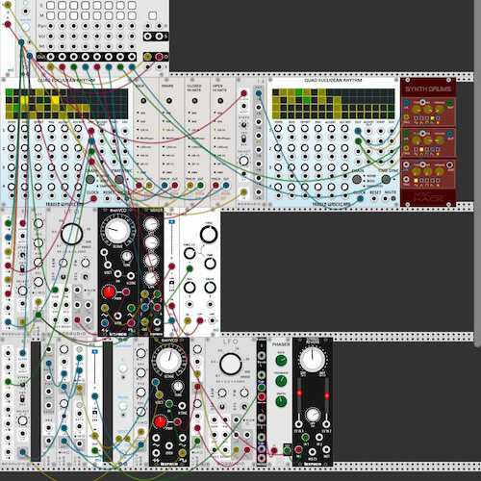Click the middle green knob on Phaser
This screenshot has height=481, width=481.
(281, 381)
